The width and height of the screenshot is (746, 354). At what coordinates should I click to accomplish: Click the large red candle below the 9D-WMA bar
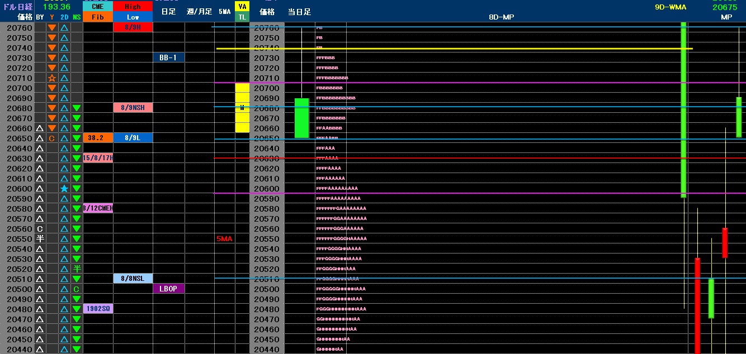pyautogui.click(x=697, y=305)
